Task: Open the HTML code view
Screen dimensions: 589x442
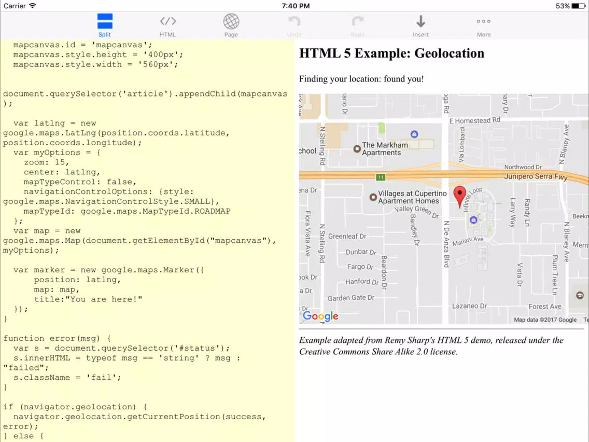Action: [167, 25]
